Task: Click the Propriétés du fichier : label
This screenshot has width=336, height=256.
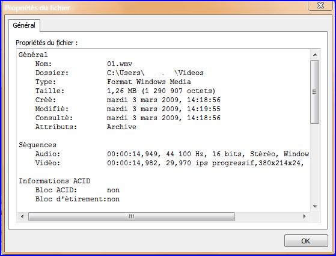Action: 47,43
